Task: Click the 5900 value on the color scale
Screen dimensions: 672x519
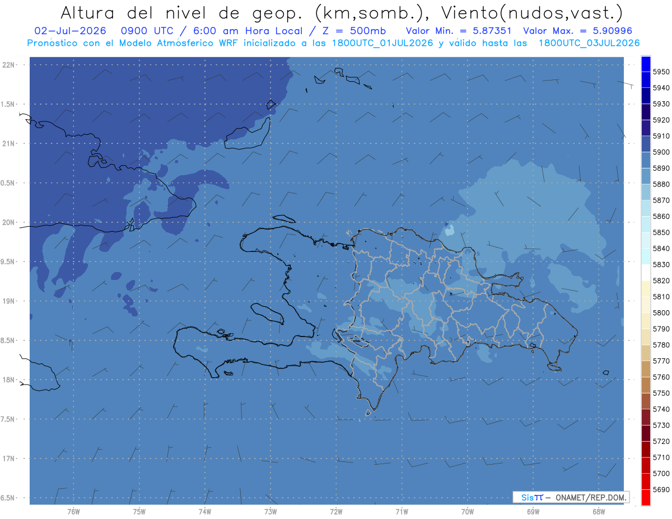Action: 661,152
